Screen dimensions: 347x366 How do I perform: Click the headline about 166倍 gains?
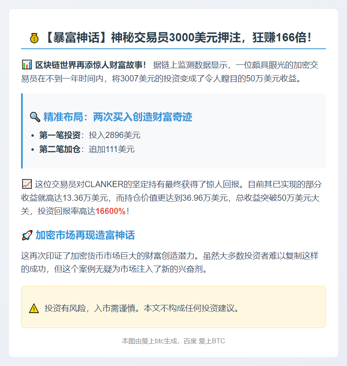[178, 38]
